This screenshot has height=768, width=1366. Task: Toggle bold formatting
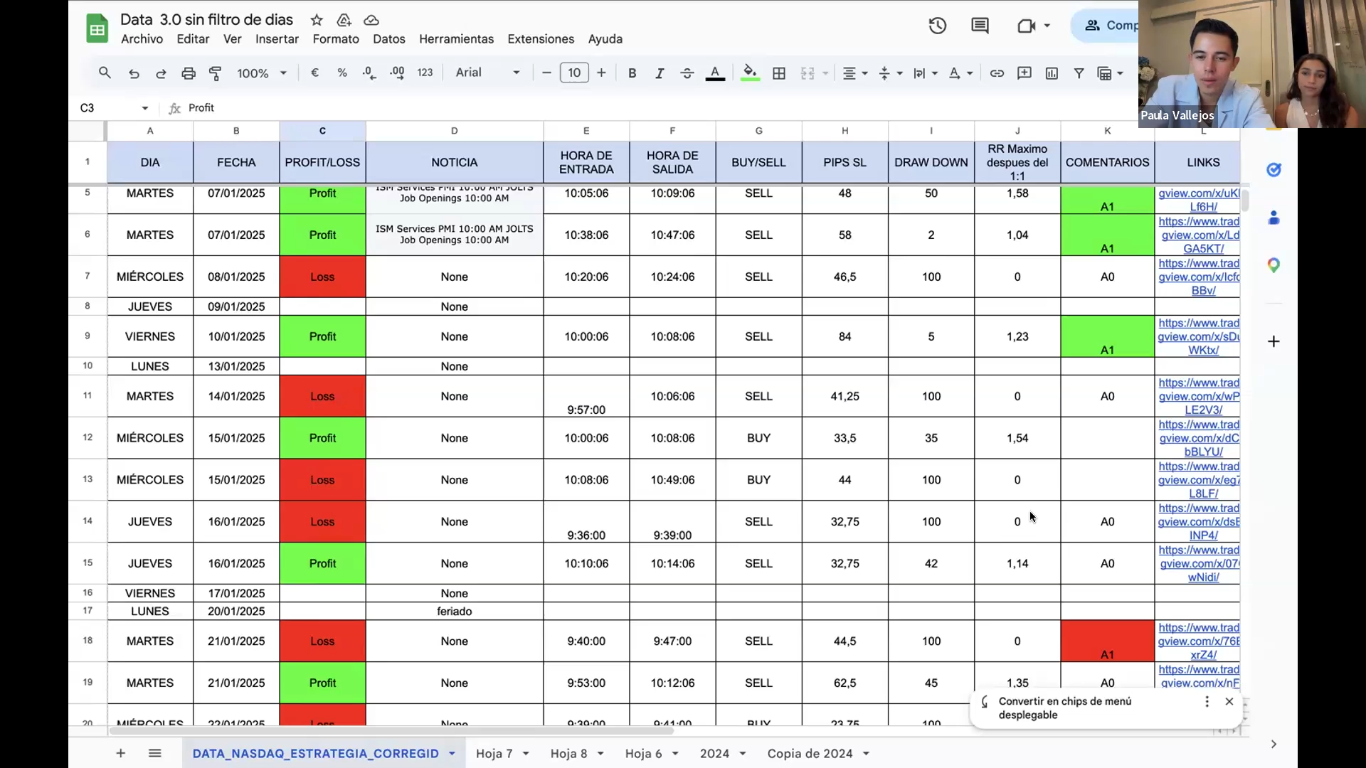pos(632,73)
